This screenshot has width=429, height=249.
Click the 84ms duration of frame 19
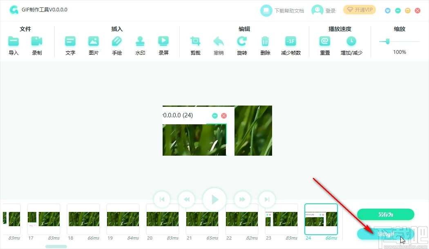tap(133, 238)
